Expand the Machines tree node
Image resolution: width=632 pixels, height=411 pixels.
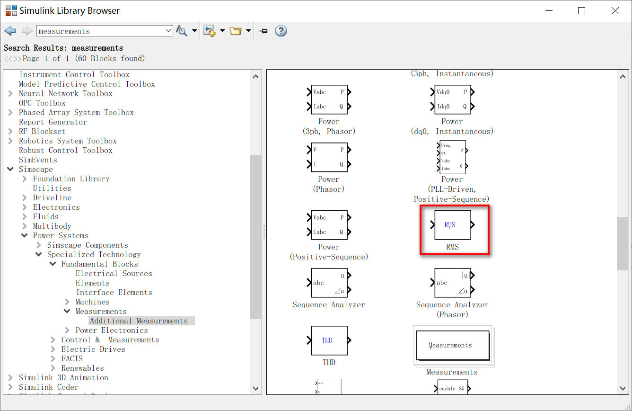(x=66, y=302)
